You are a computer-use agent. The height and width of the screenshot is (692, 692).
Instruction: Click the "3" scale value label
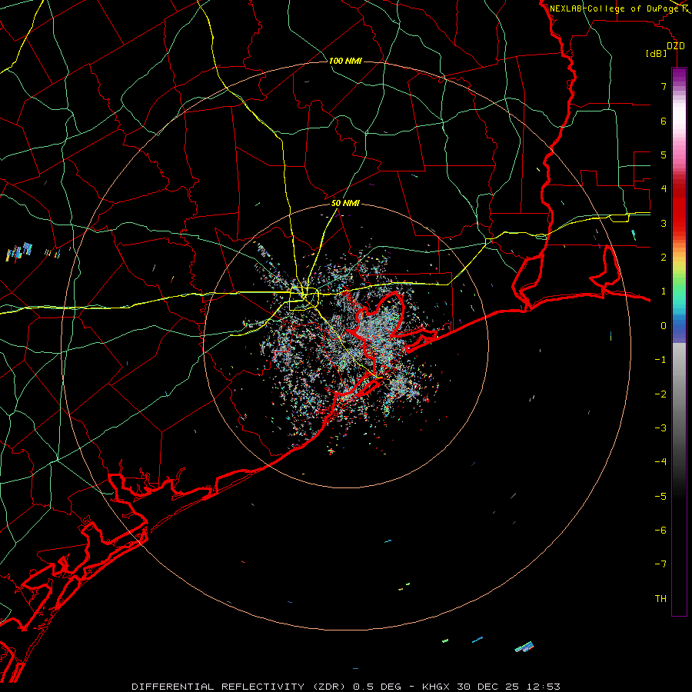pos(664,223)
